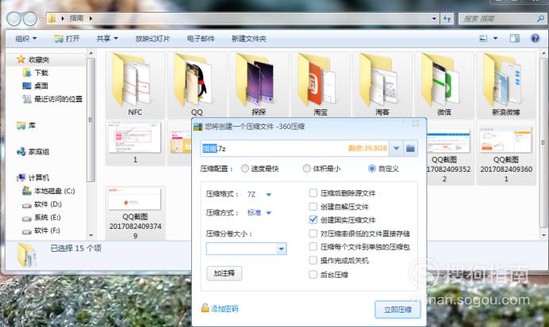Change view with the view mode icon
This screenshot has width=549, height=327.
coord(483,38)
